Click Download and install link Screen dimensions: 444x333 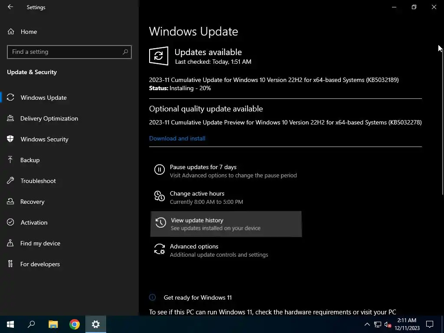coord(177,138)
